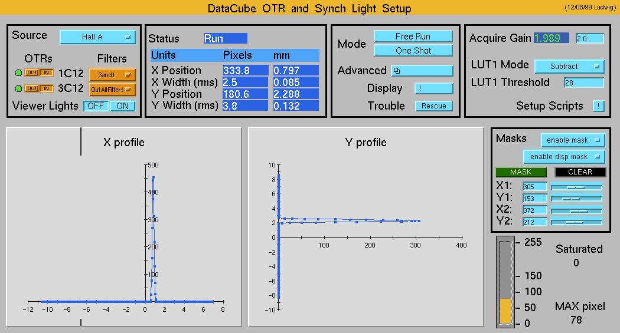The height and width of the screenshot is (333, 620).
Task: Click the Display exclamation button
Action: click(433, 88)
